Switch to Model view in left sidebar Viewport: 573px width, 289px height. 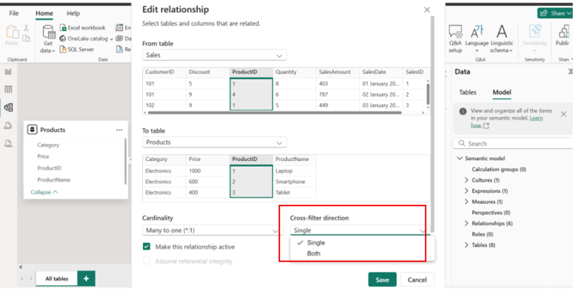point(8,107)
